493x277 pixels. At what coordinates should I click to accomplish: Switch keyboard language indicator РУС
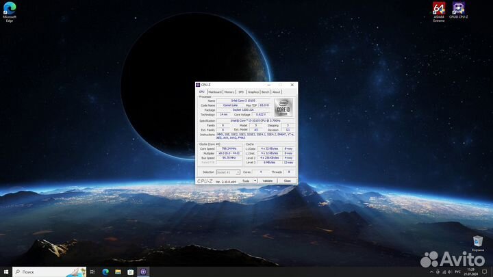coord(458,272)
